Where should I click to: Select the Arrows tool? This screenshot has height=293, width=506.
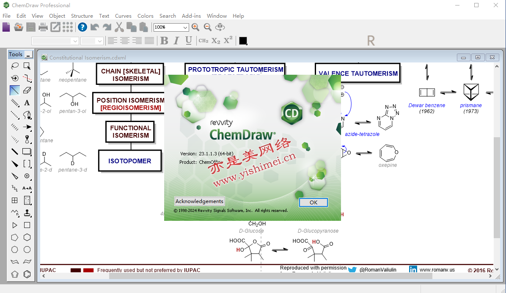pyautogui.click(x=27, y=127)
